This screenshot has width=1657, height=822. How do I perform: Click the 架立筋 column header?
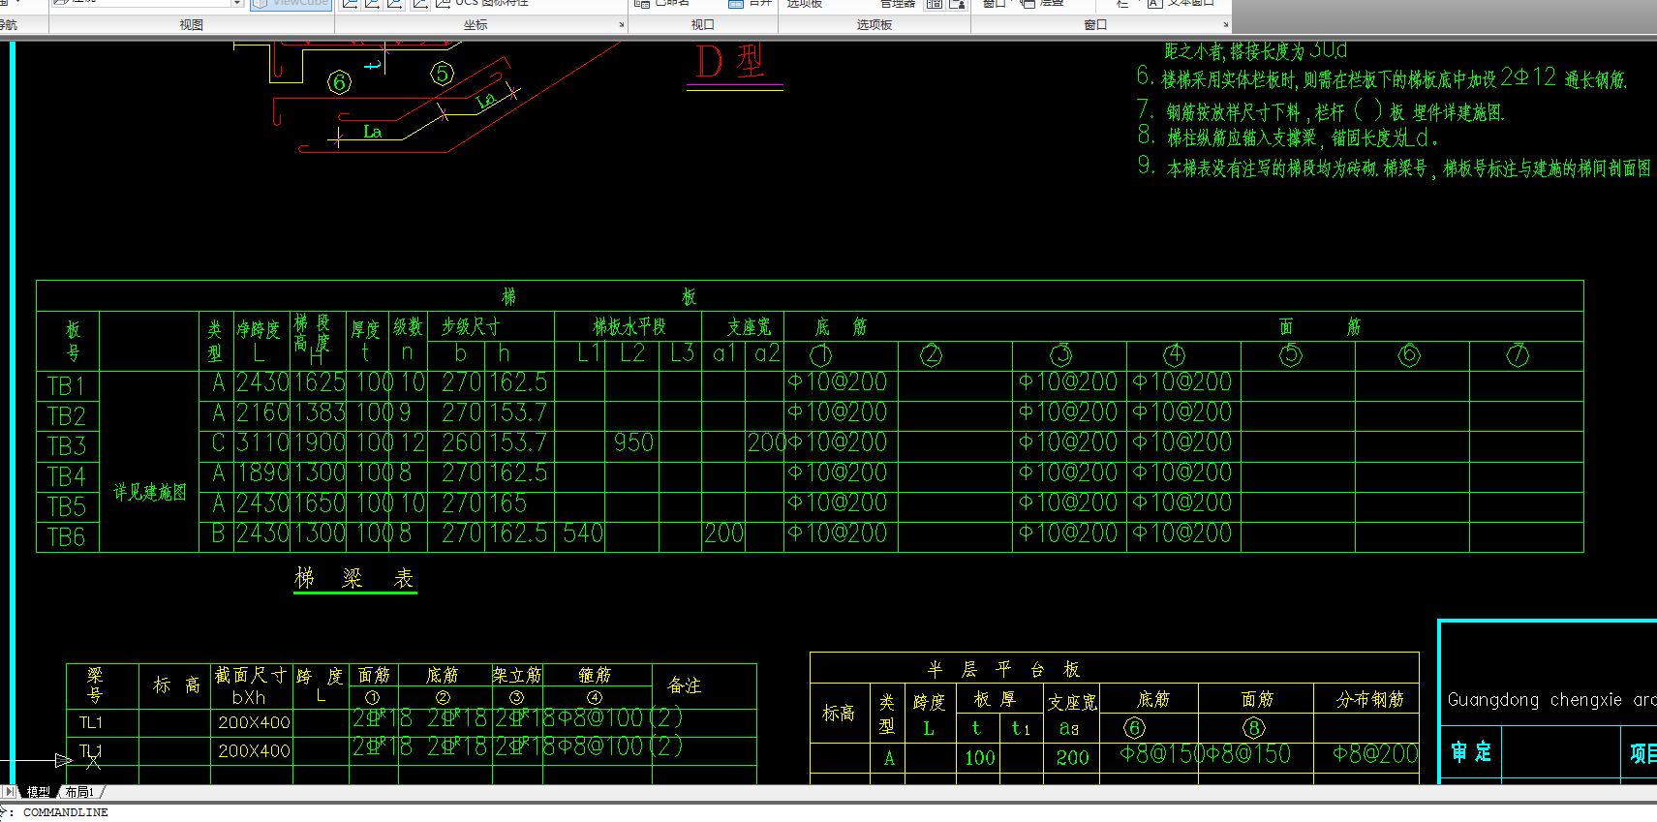(x=517, y=675)
